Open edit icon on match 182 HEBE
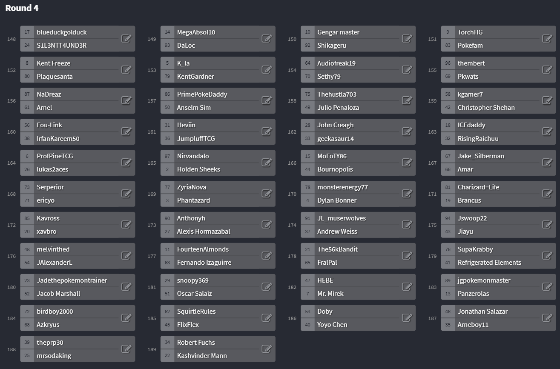The image size is (560, 369). tap(407, 287)
